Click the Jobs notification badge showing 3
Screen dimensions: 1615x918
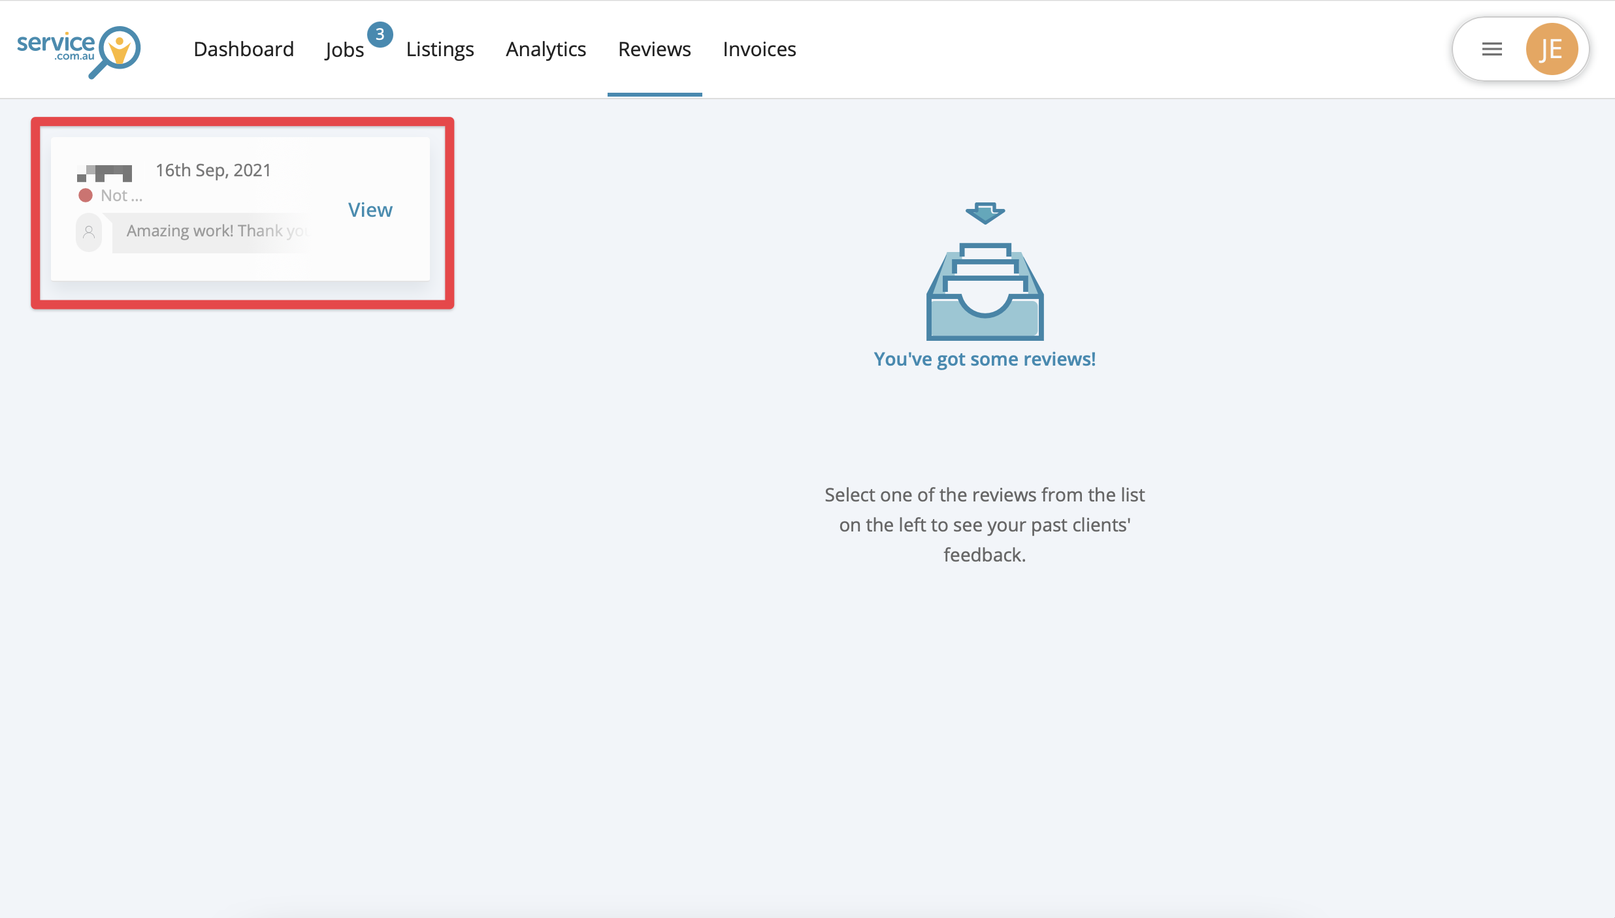pos(380,35)
